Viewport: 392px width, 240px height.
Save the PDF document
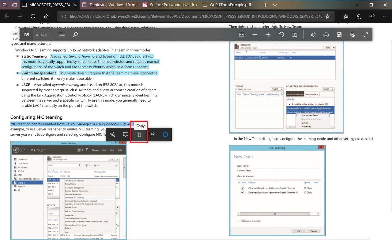pos(339,34)
